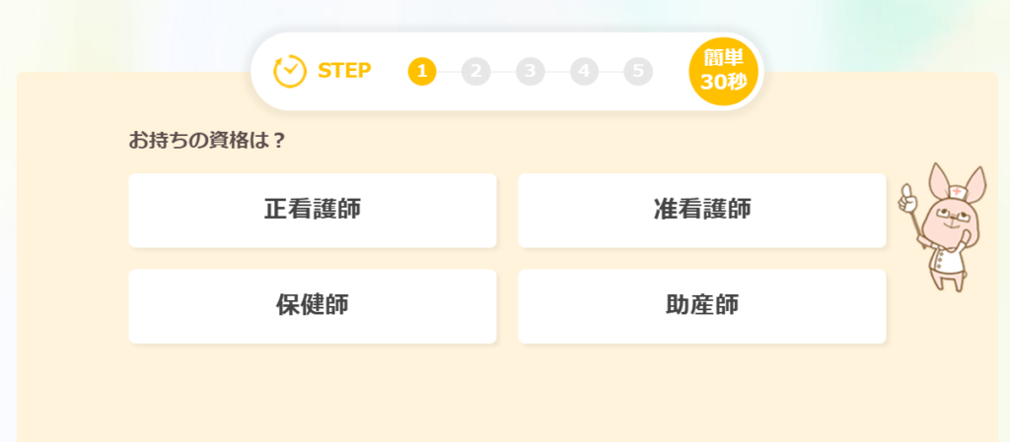Click the connector line between steps 1 and 2

click(449, 71)
